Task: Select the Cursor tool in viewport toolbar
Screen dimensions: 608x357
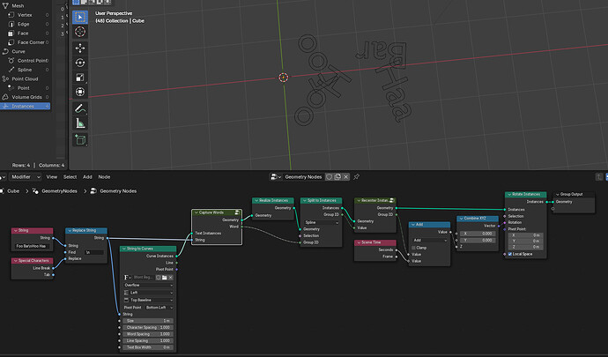Action: 80,32
